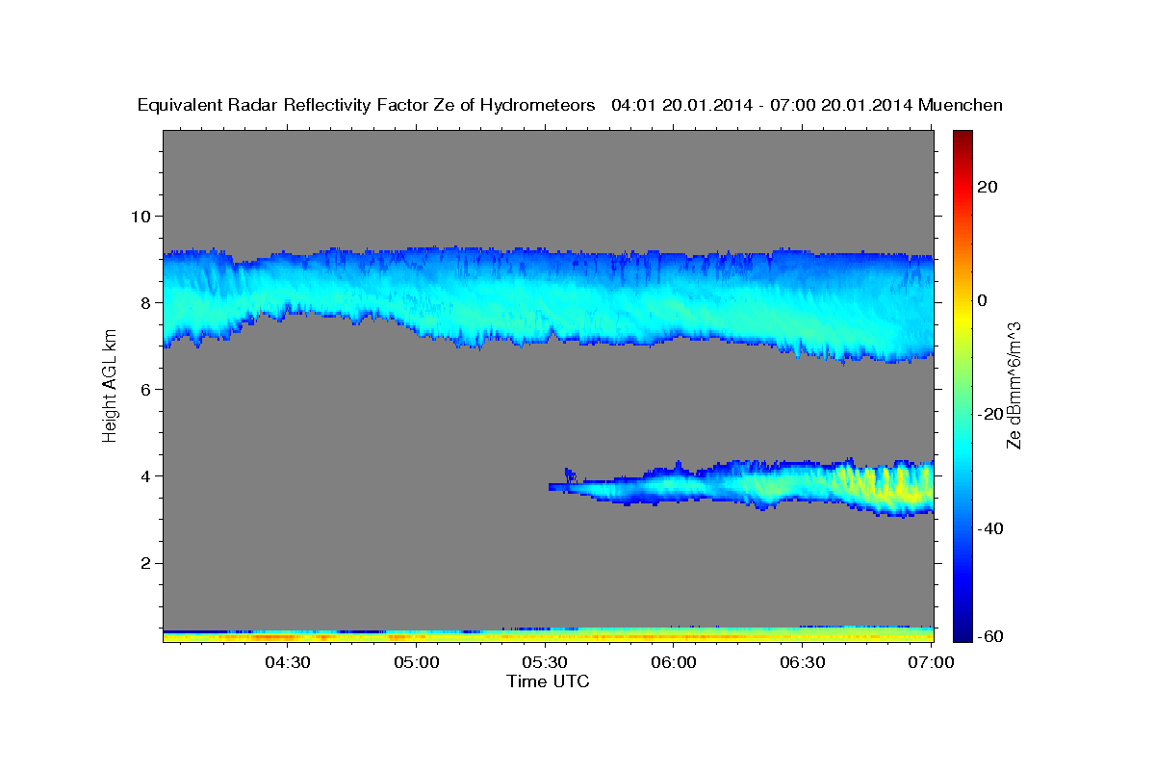Click the height tick label 8
Screen dimensions: 1155x770
[x=148, y=302]
